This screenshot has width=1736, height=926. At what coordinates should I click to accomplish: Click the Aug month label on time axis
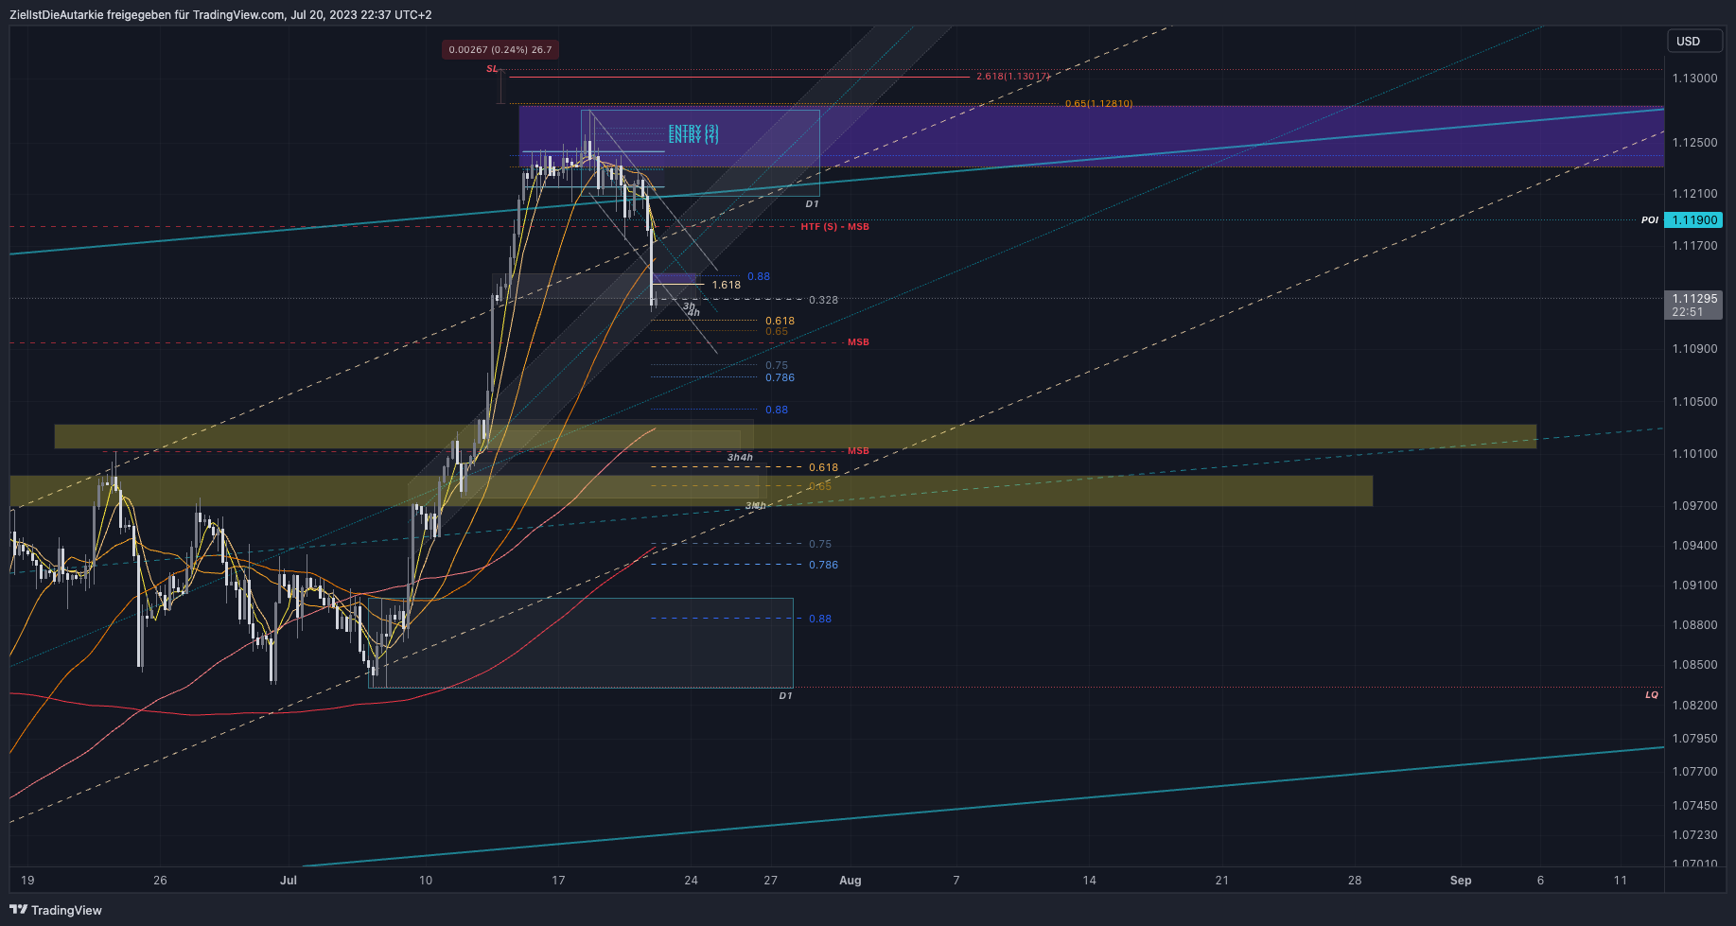[850, 881]
